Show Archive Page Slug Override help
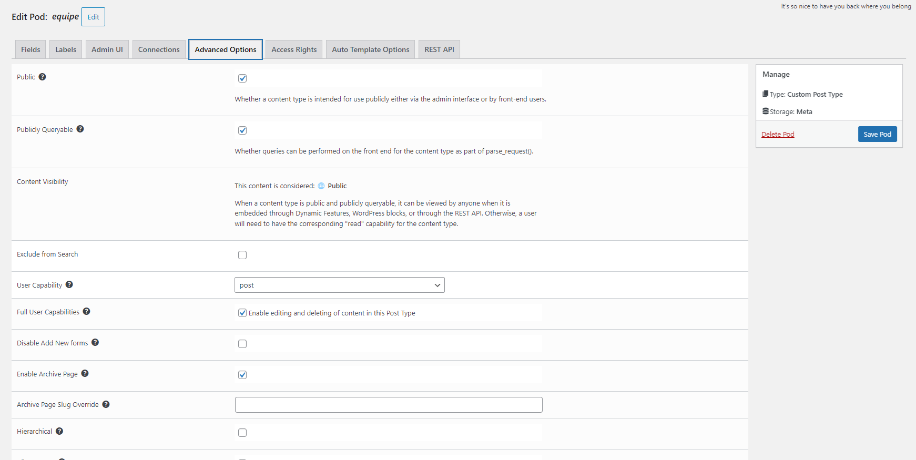 [106, 404]
